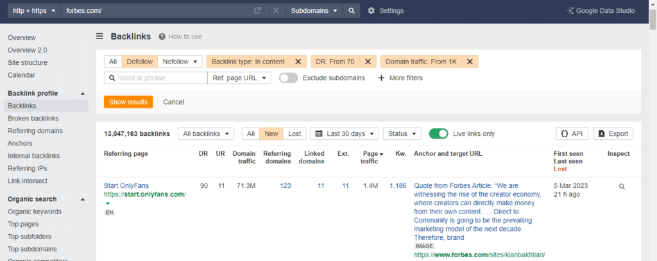
Task: Remove Backlink type: In content filter
Action: (298, 62)
